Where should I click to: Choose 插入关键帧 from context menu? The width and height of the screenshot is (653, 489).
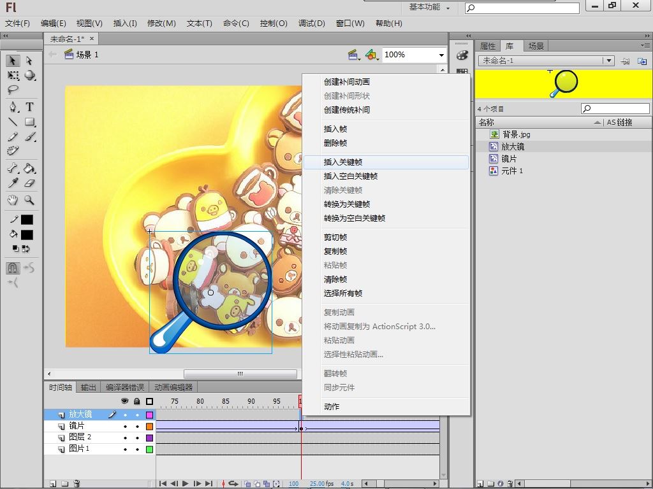(386, 162)
